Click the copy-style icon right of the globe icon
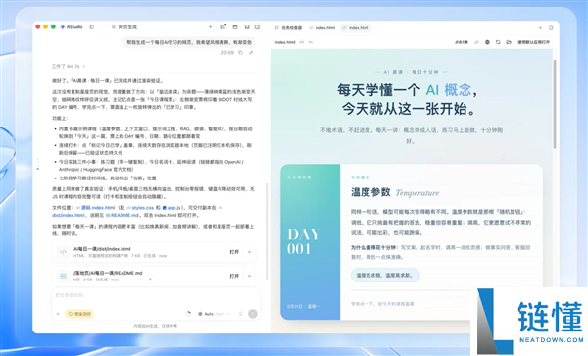This screenshot has width=588, height=356. pos(498,42)
